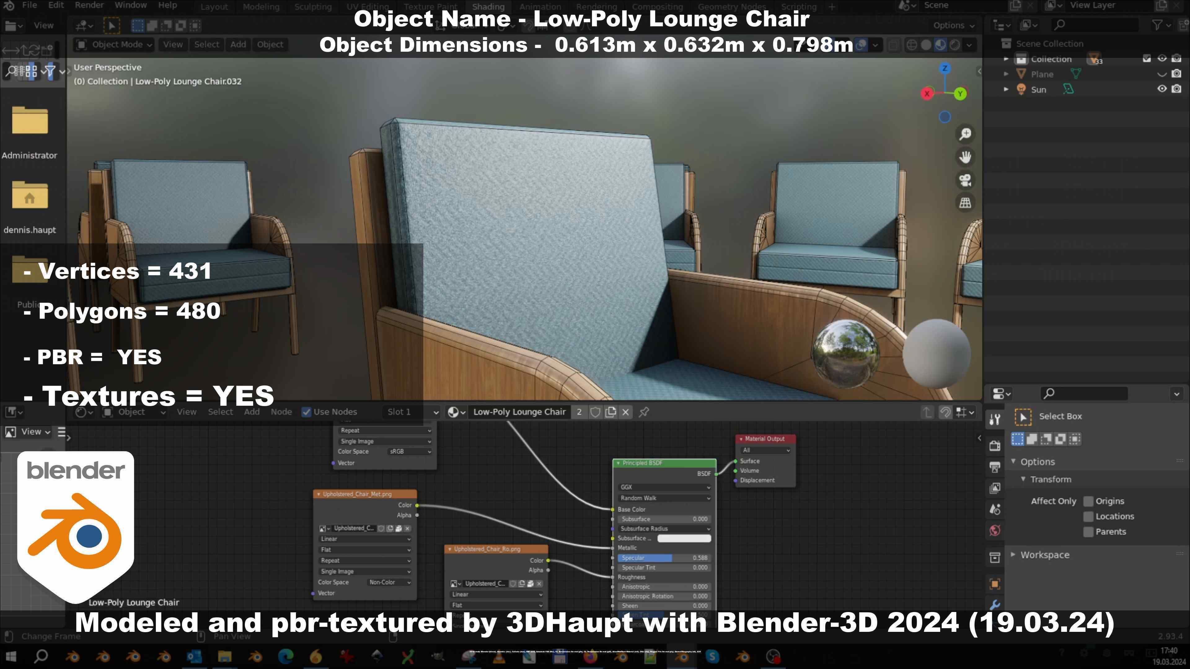Open the Render properties tab

point(995,446)
